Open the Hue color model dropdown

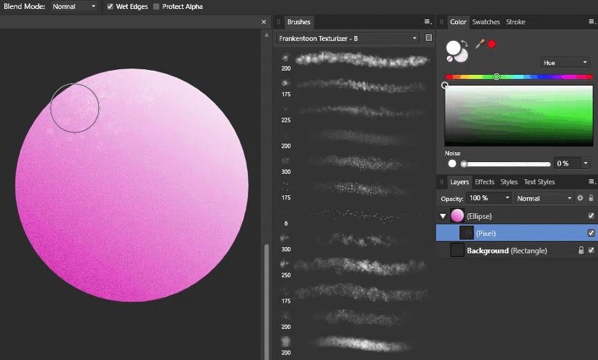click(565, 62)
